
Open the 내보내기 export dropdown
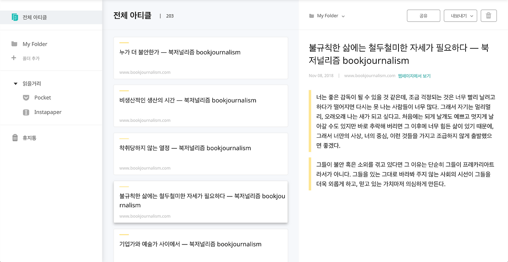[x=460, y=15]
